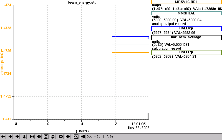This screenshot has width=222, height=140.
Task: Click the SCROLLING status label
Action: [x=100, y=137]
